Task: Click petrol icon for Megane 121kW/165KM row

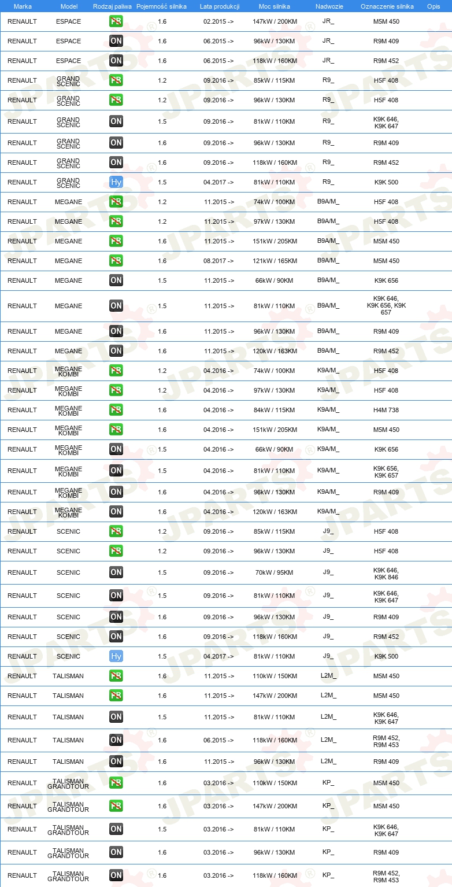Action: point(116,261)
